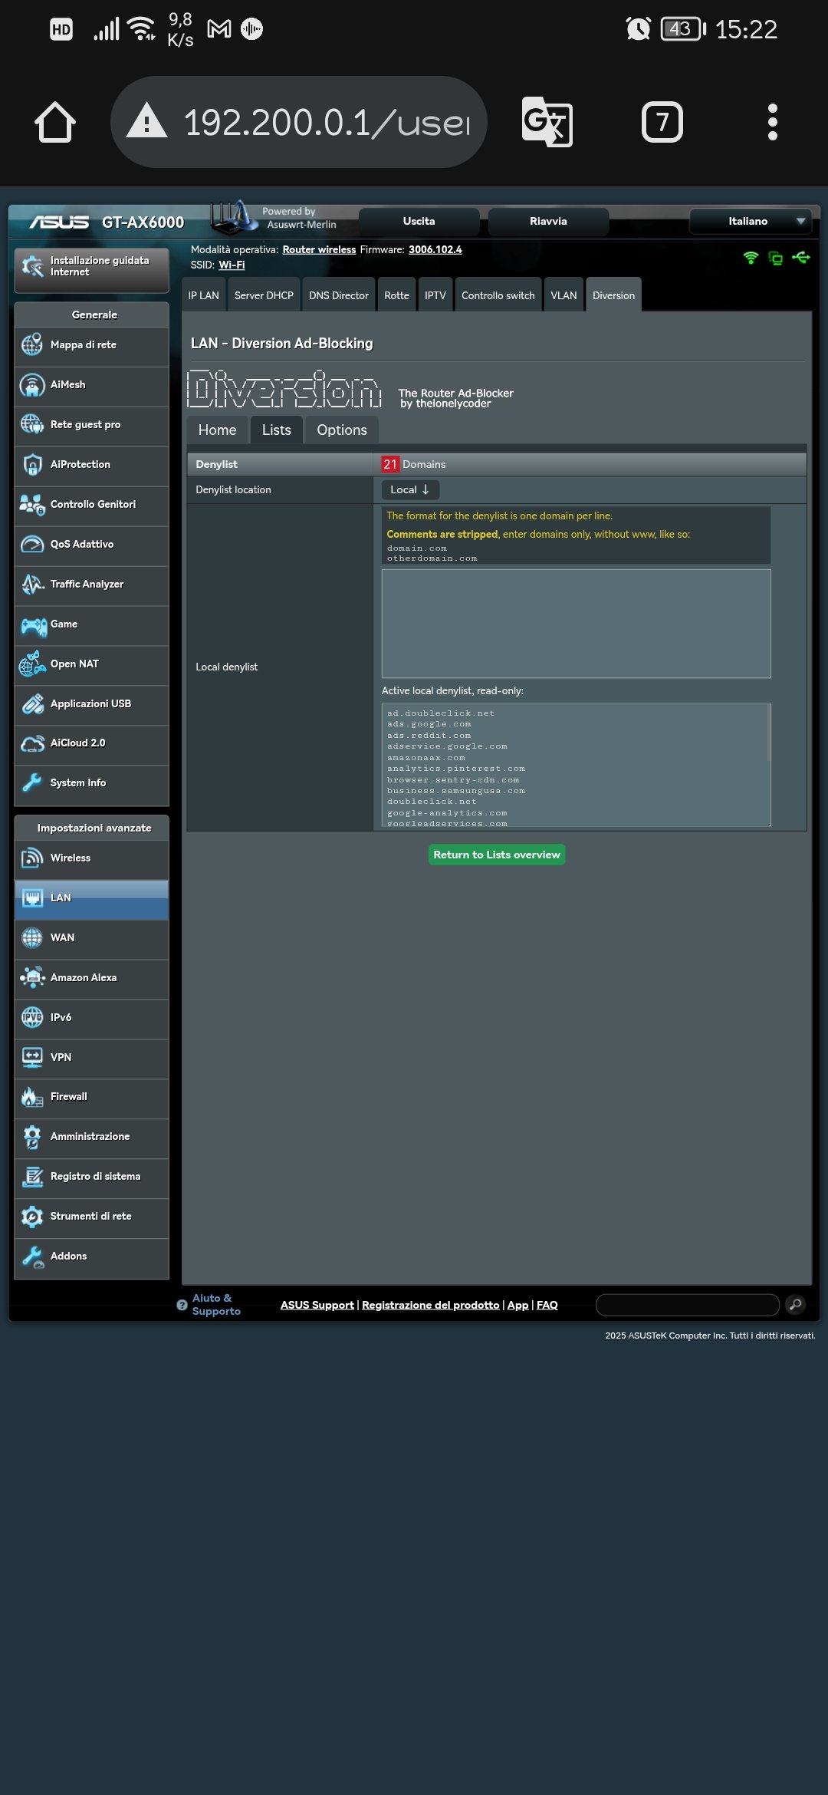The image size is (828, 1795).
Task: Click the search magnifier button in footer
Action: [795, 1304]
